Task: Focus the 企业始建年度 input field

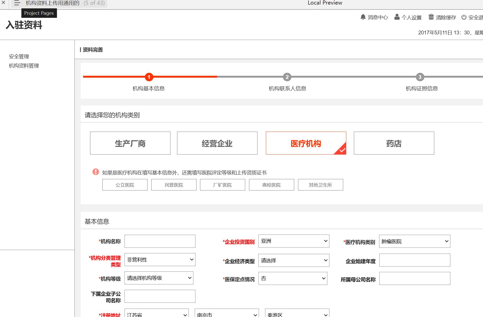Action: 415,260
